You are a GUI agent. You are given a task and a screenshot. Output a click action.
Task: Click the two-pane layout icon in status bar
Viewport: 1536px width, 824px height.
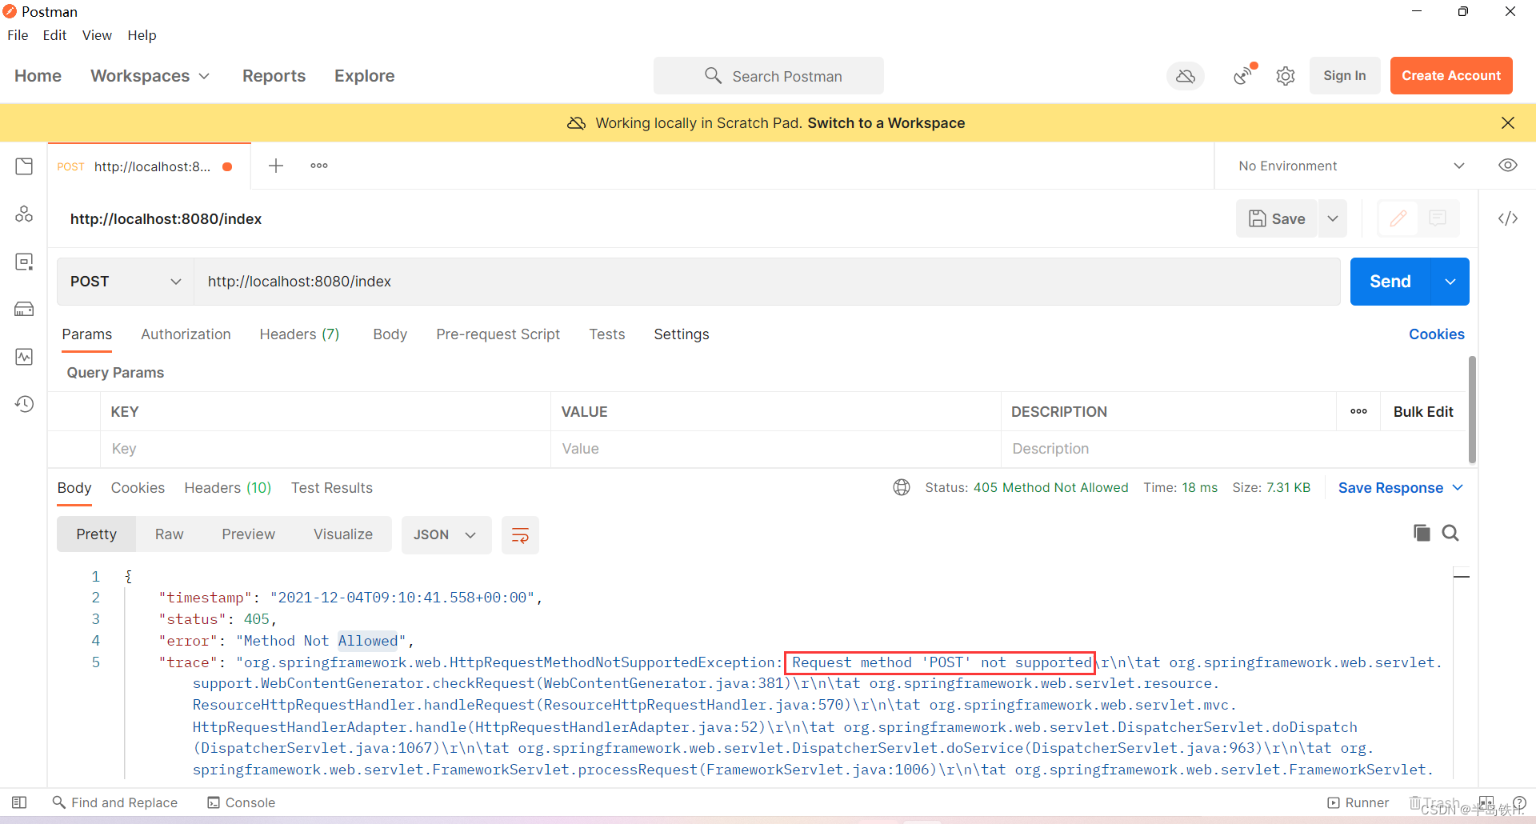1486,802
